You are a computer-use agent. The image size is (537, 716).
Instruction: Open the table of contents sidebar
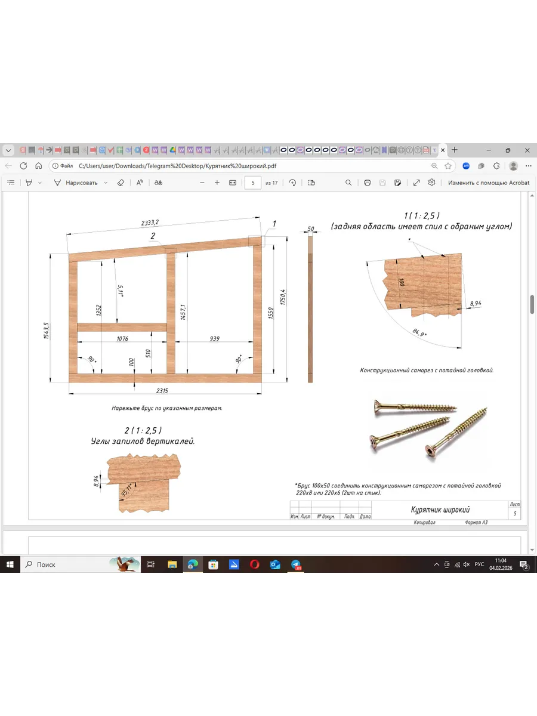click(11, 183)
